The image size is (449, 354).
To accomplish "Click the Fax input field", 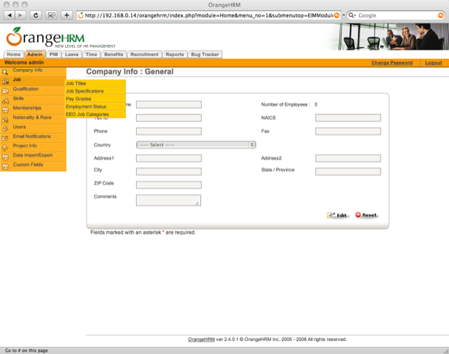I will point(348,131).
